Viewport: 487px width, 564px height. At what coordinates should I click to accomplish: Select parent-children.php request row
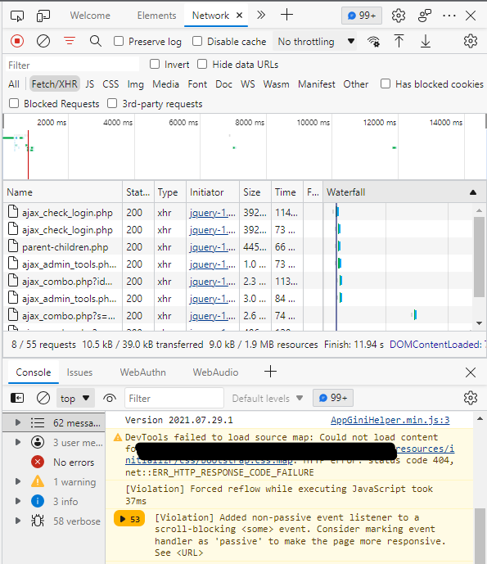point(237,247)
